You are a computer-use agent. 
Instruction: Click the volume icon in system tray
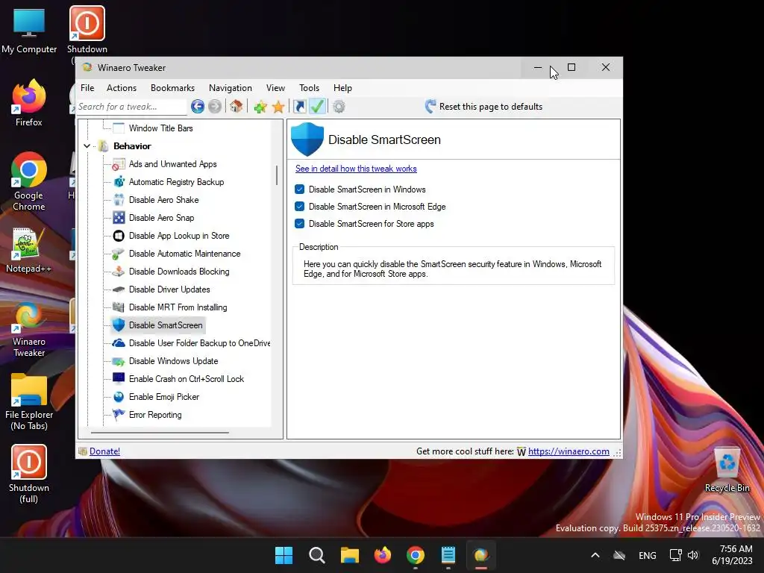tap(692, 555)
